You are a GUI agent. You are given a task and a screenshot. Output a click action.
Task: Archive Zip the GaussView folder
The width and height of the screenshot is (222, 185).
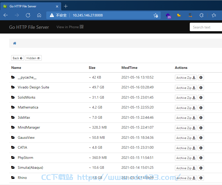tap(186, 138)
